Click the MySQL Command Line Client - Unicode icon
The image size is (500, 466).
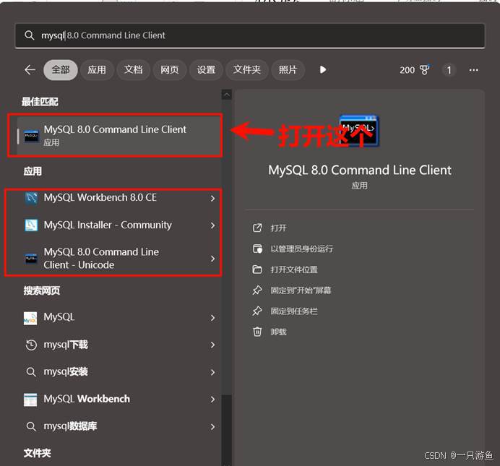tap(31, 259)
